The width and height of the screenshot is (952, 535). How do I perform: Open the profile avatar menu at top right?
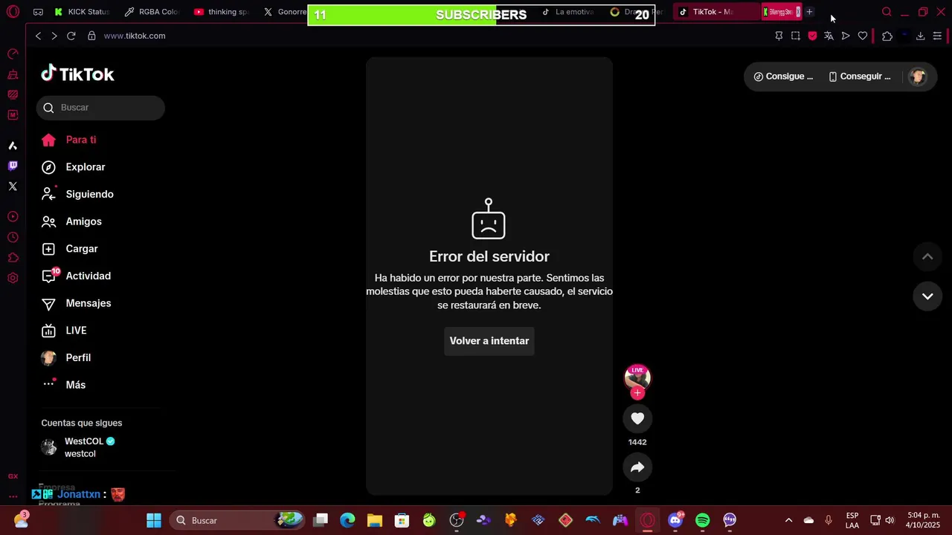click(x=918, y=77)
